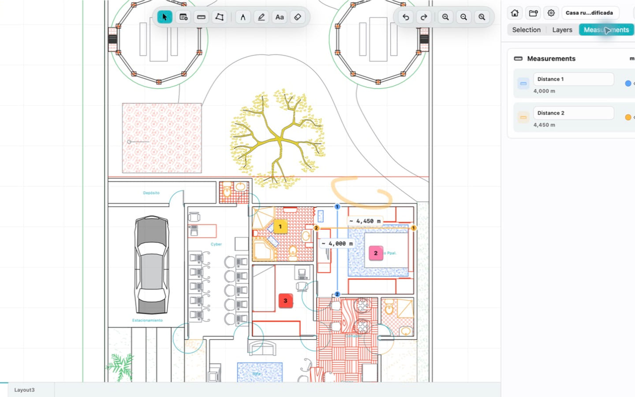This screenshot has width=635, height=397.
Task: Select the compass angle tool
Action: click(243, 17)
